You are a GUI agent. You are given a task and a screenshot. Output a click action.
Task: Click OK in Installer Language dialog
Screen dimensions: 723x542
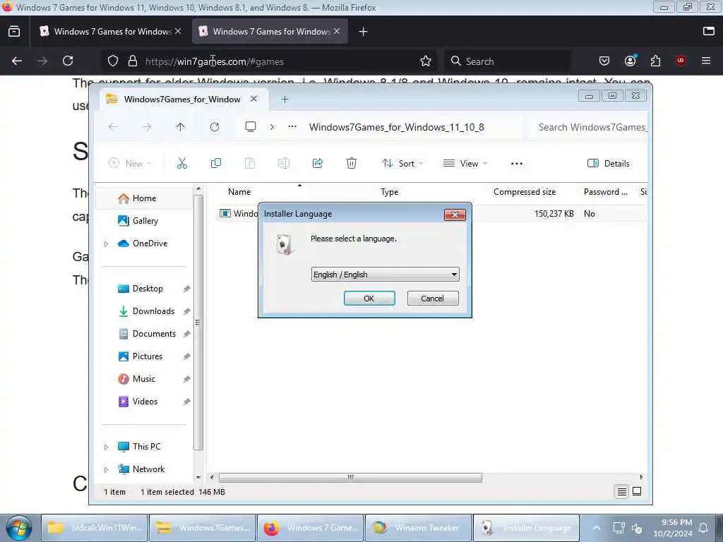click(x=369, y=299)
